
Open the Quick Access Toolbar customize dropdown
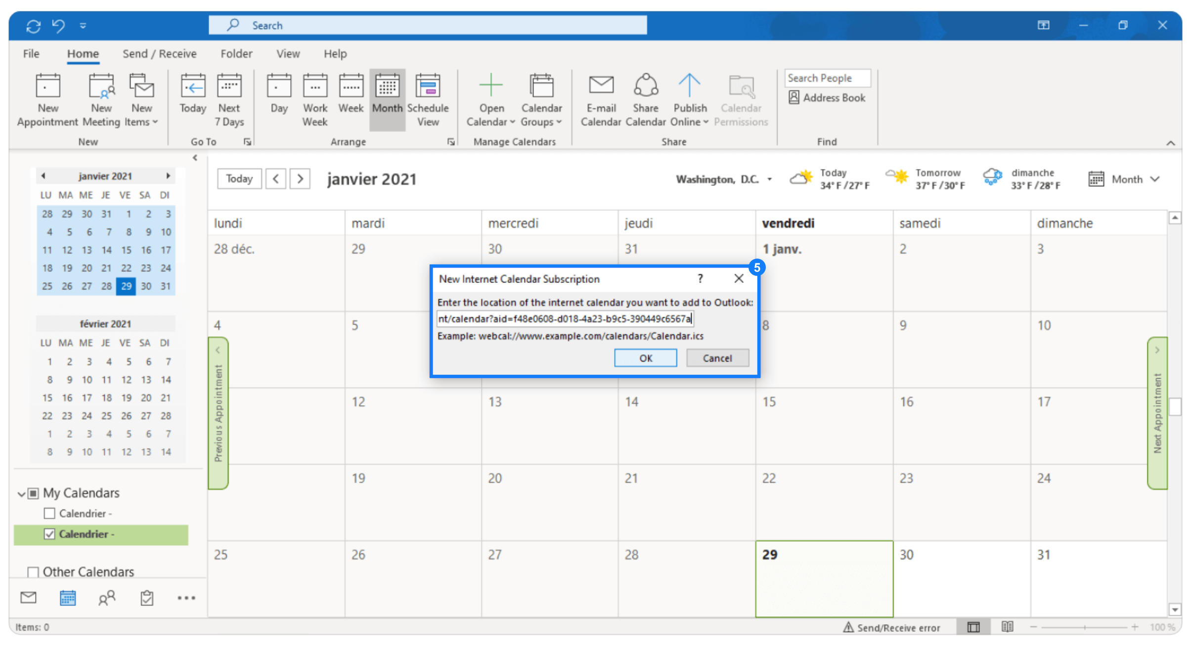(x=83, y=26)
